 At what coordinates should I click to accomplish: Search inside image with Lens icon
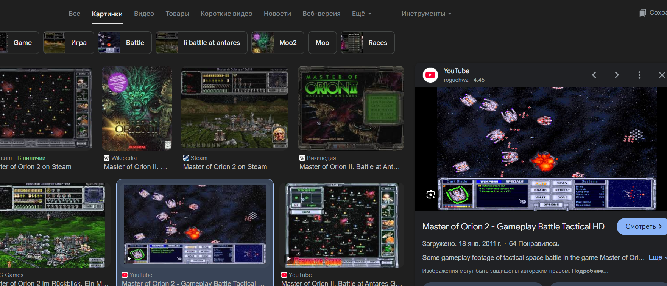point(430,195)
